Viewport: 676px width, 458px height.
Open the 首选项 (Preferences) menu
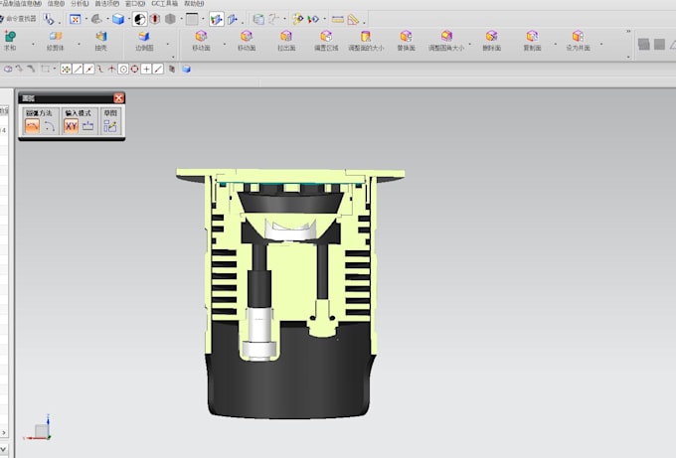click(x=106, y=3)
